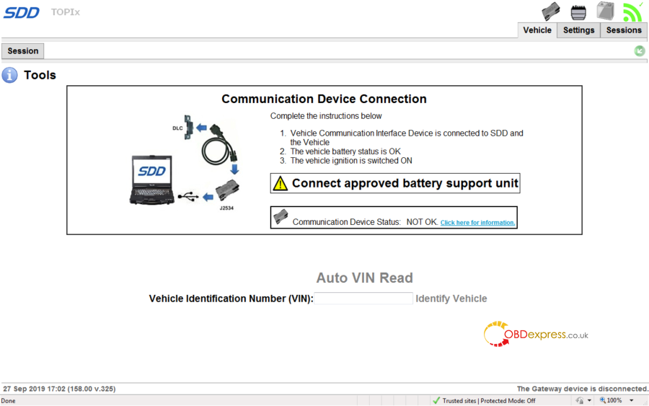This screenshot has width=649, height=406.
Task: Click the device icon beside Communication Device Status
Action: (281, 216)
